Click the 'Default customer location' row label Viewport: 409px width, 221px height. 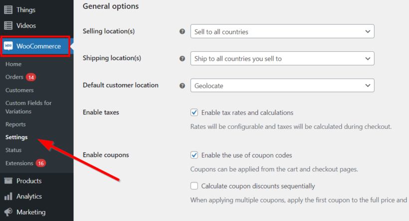121,85
